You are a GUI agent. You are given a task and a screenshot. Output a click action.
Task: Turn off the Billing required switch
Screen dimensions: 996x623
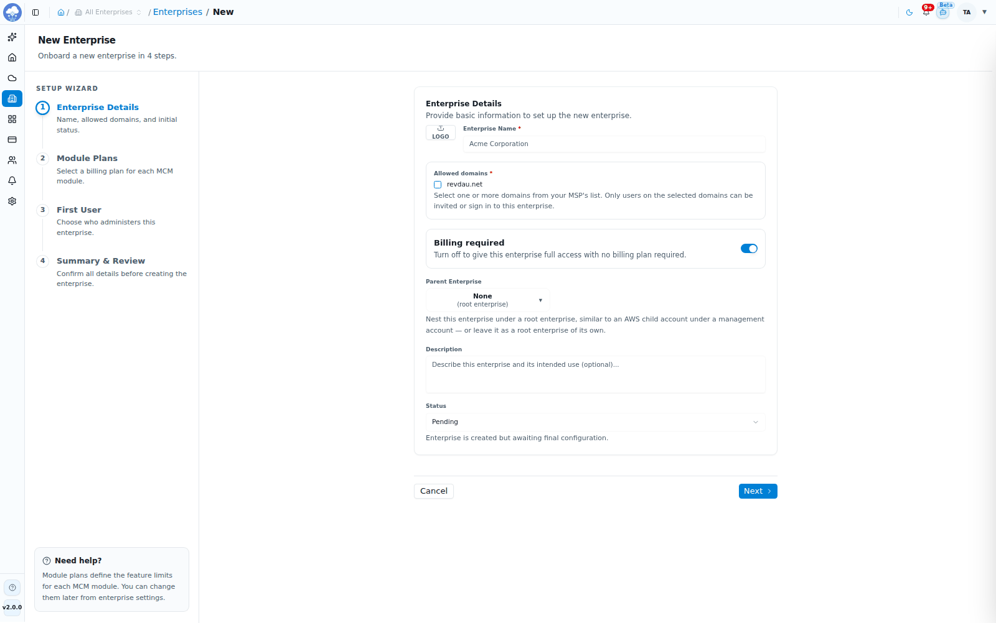(749, 249)
